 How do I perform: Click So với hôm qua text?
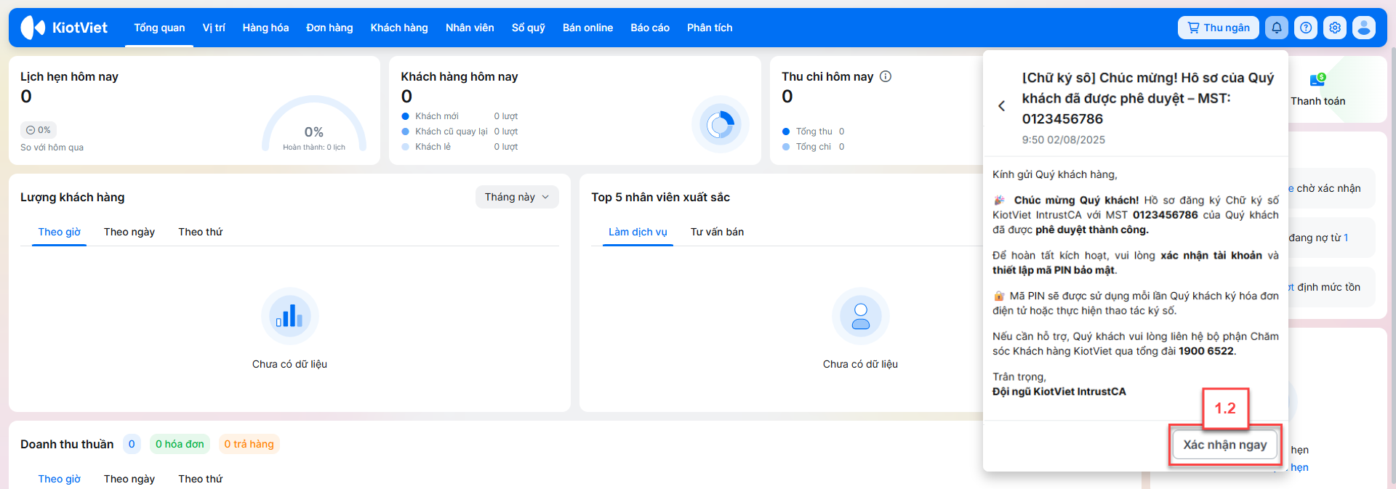coord(52,147)
